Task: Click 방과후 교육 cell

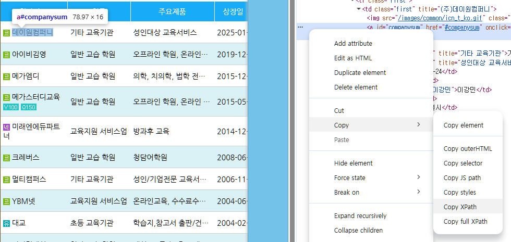Action: (x=151, y=131)
